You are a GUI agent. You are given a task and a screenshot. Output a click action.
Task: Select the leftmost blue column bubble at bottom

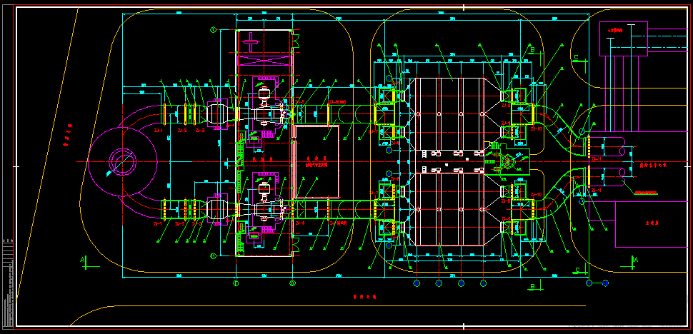tap(416, 283)
